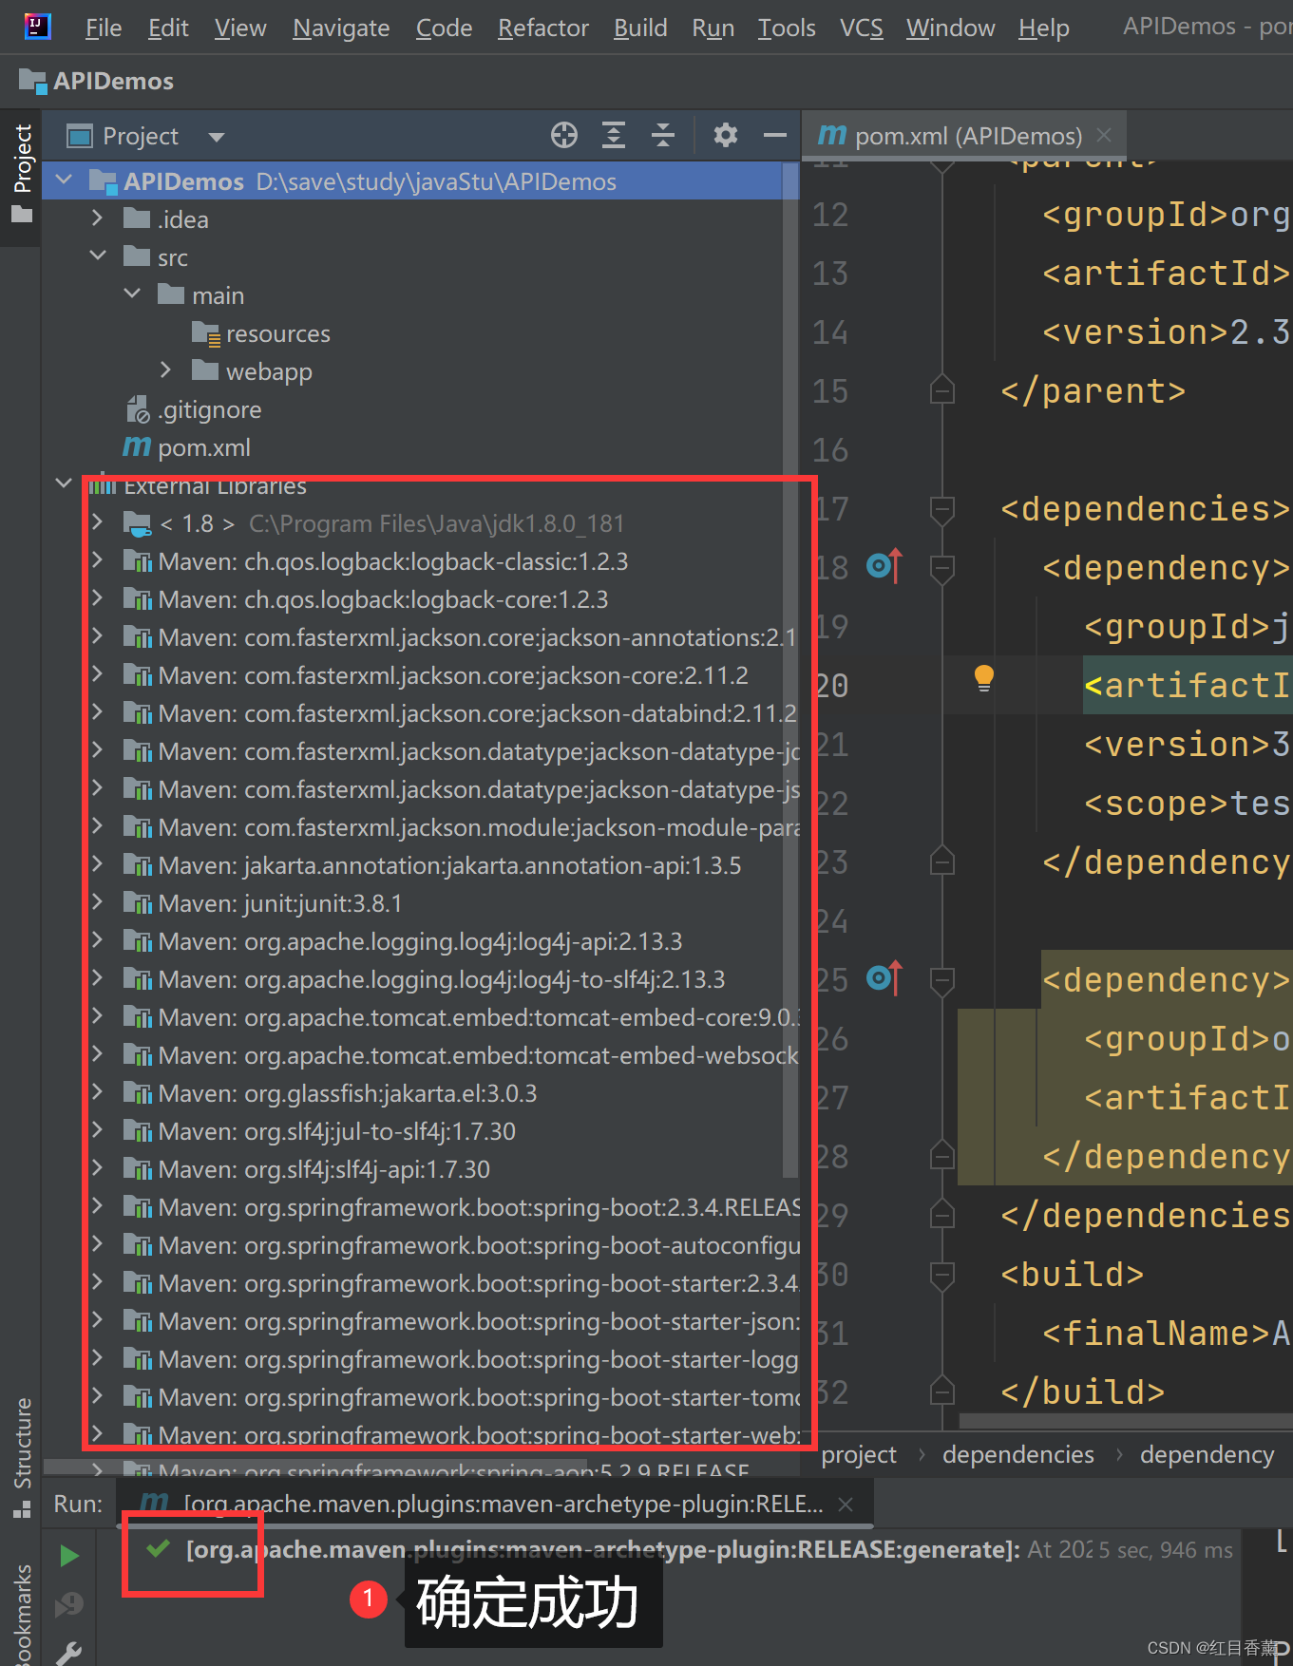This screenshot has height=1666, width=1293.
Task: Open the VCS menu
Action: click(862, 28)
